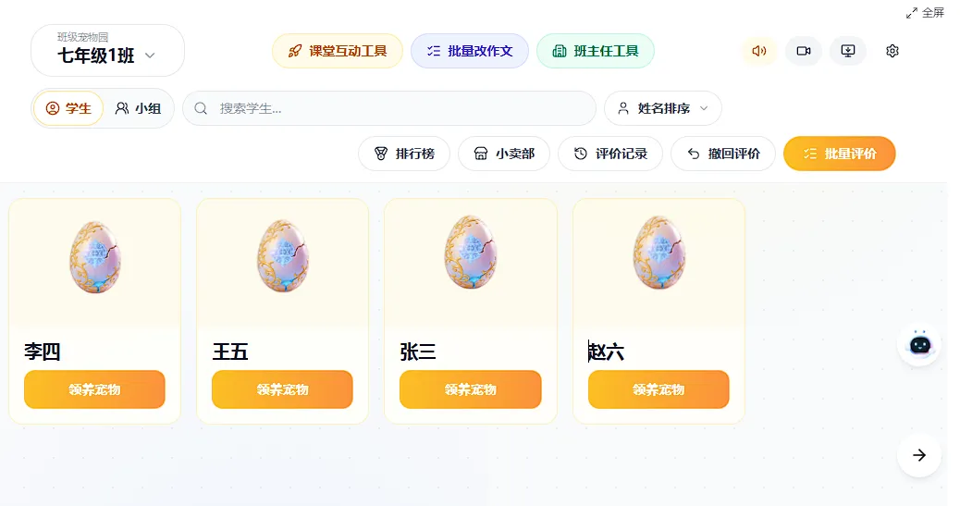Toggle the sound speaker icon

[759, 51]
